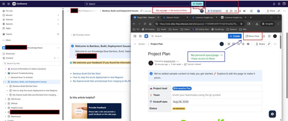The width and height of the screenshot is (288, 121).
Task: Click In progress status on Bamboo page
Action: tap(214, 11)
